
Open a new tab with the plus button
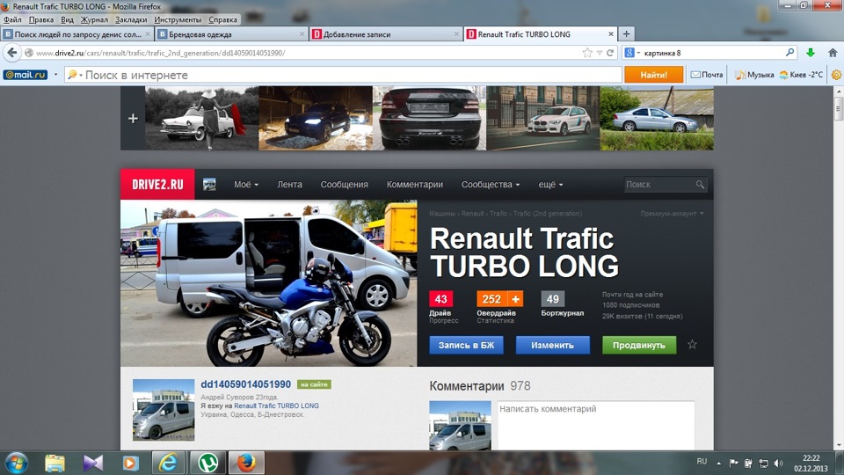pyautogui.click(x=626, y=34)
